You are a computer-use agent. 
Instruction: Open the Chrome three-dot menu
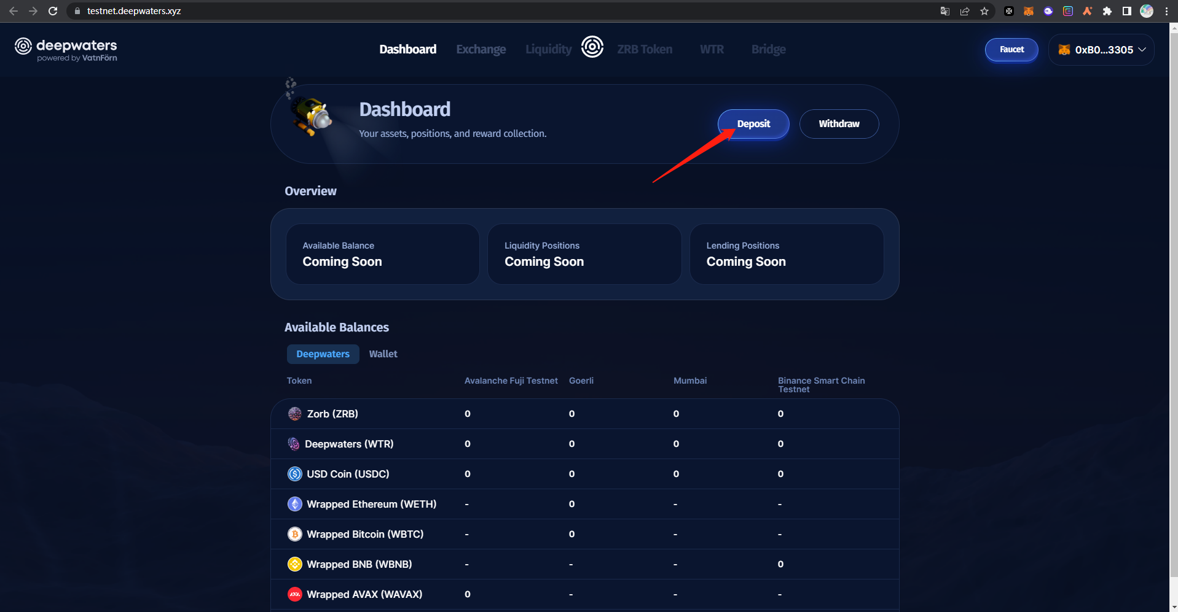point(1166,10)
